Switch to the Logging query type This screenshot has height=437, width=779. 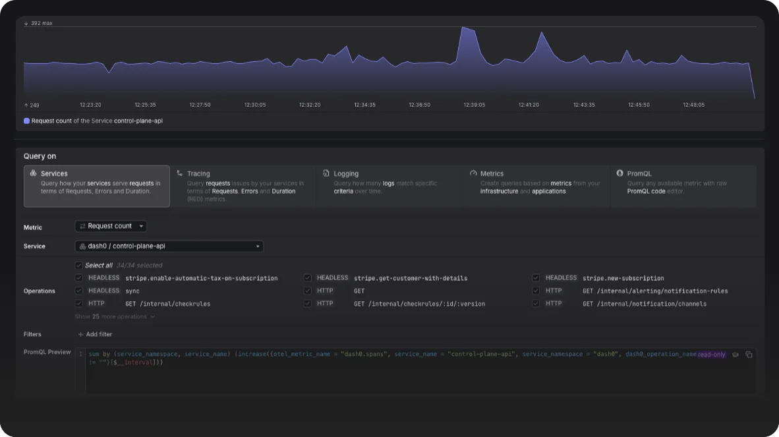389,187
